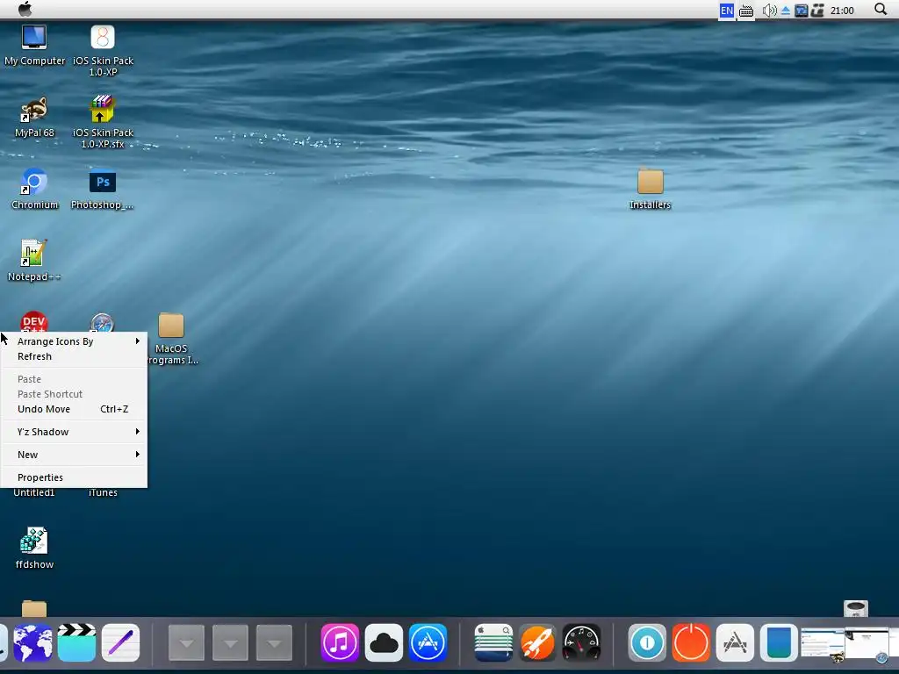The image size is (899, 674).
Task: Click the Safari compass desktop icon
Action: tap(103, 323)
